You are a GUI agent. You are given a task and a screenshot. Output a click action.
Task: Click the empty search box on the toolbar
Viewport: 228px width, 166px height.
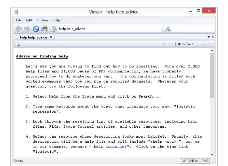pos(192,29)
